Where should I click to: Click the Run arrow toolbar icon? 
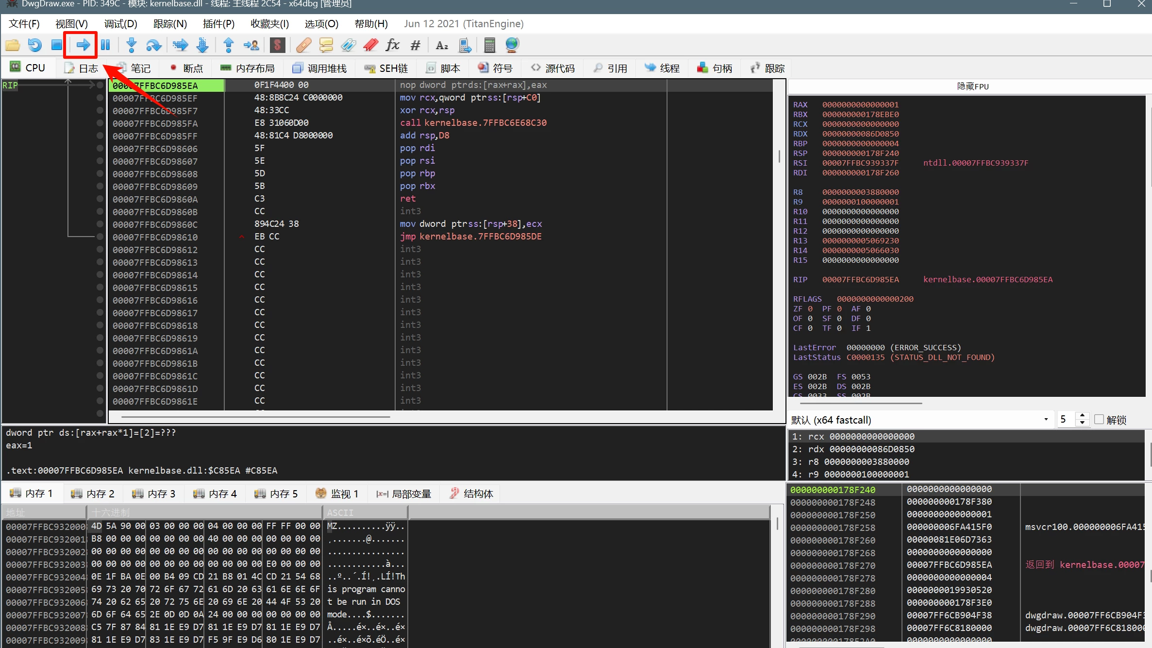click(83, 45)
